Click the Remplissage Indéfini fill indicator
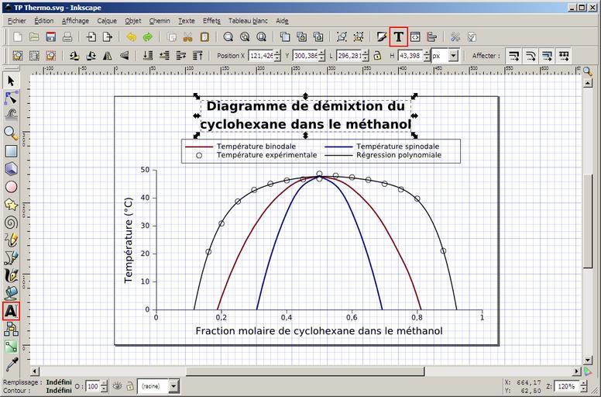This screenshot has width=601, height=397. point(59,381)
